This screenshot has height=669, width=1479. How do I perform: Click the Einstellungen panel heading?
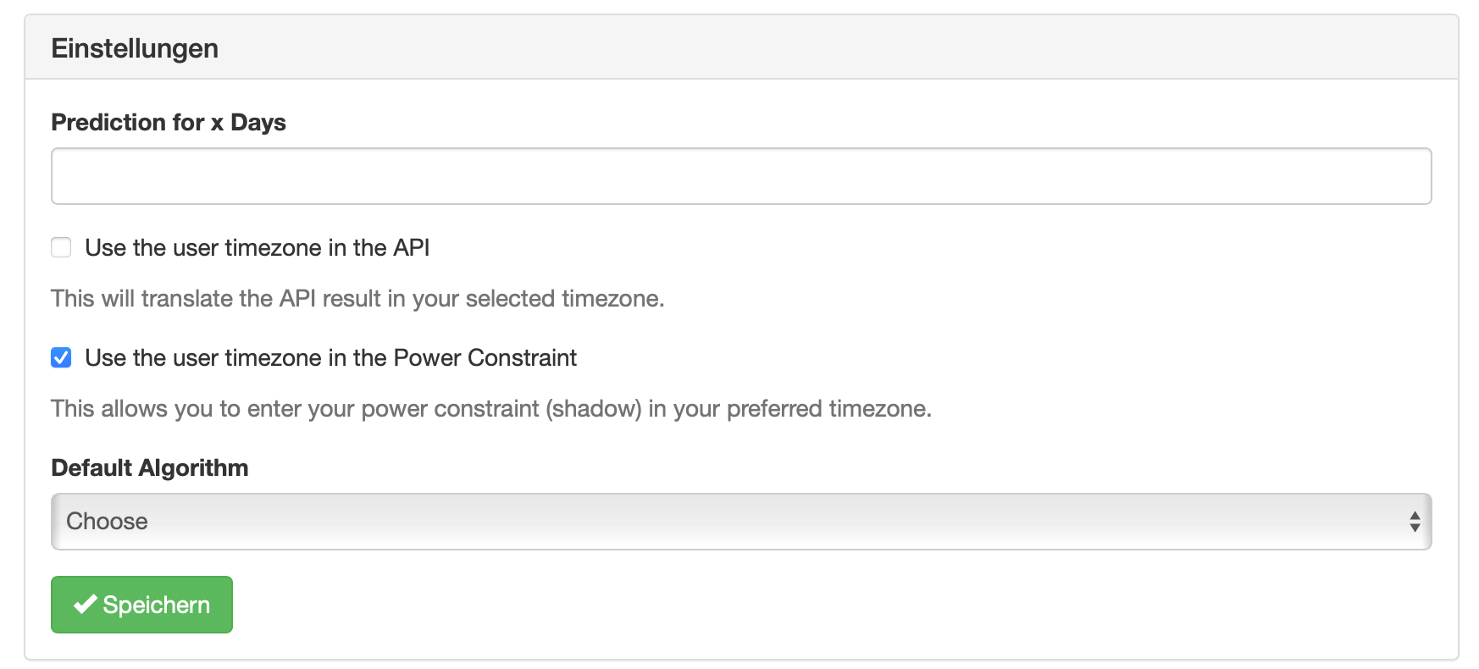pyautogui.click(x=135, y=48)
